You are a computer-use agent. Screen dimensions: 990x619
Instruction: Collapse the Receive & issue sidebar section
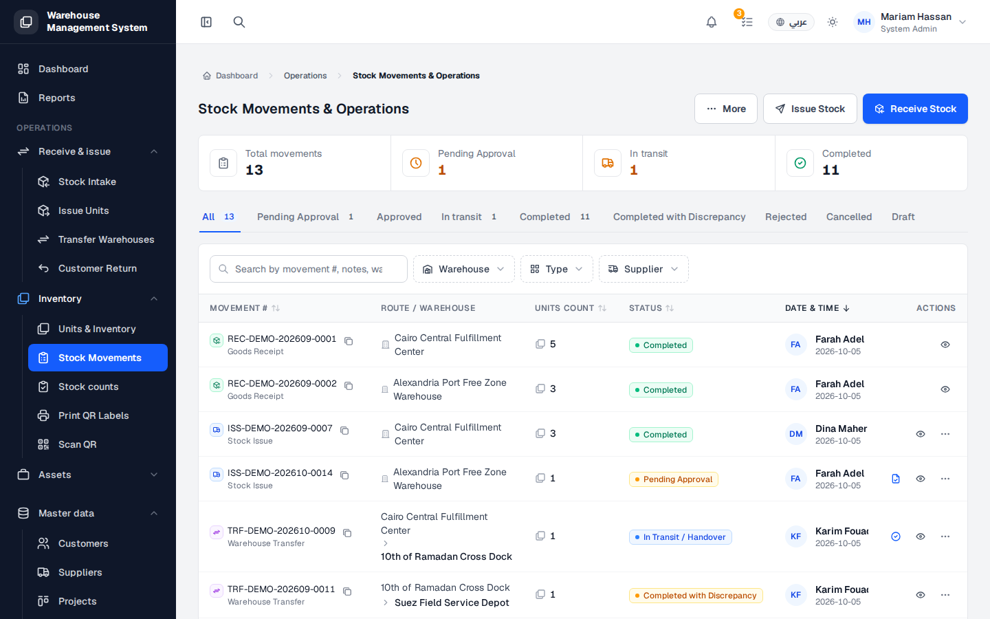pos(88,151)
